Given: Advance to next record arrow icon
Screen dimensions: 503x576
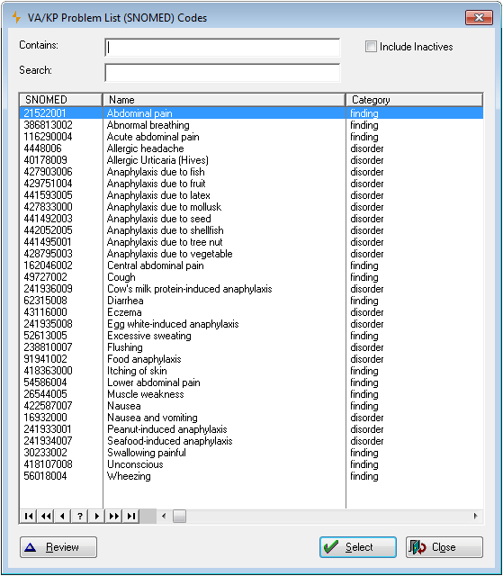Looking at the screenshot, I should [96, 516].
